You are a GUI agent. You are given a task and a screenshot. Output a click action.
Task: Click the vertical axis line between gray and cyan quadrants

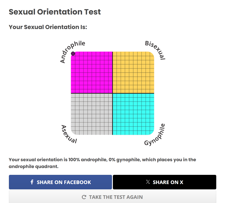pyautogui.click(x=113, y=114)
